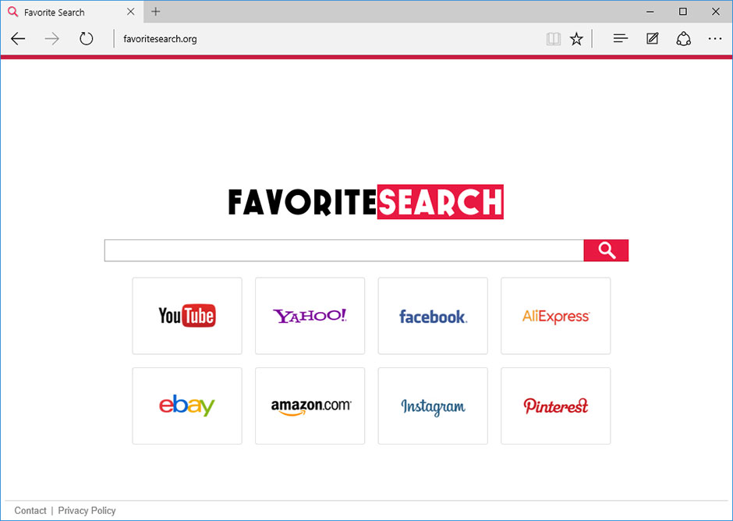Click inside the Favorite Search input box
This screenshot has height=521, width=733.
coord(344,250)
